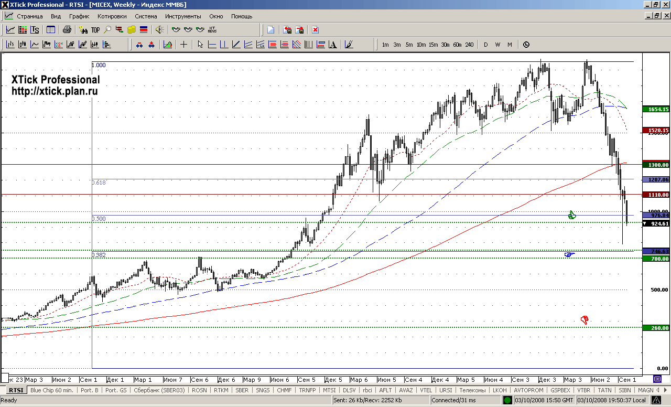Click the red X delete page icon
671x407 pixels.
pyautogui.click(x=315, y=29)
